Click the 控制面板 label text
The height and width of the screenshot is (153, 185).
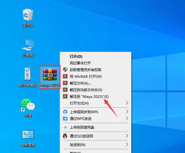coord(28,145)
